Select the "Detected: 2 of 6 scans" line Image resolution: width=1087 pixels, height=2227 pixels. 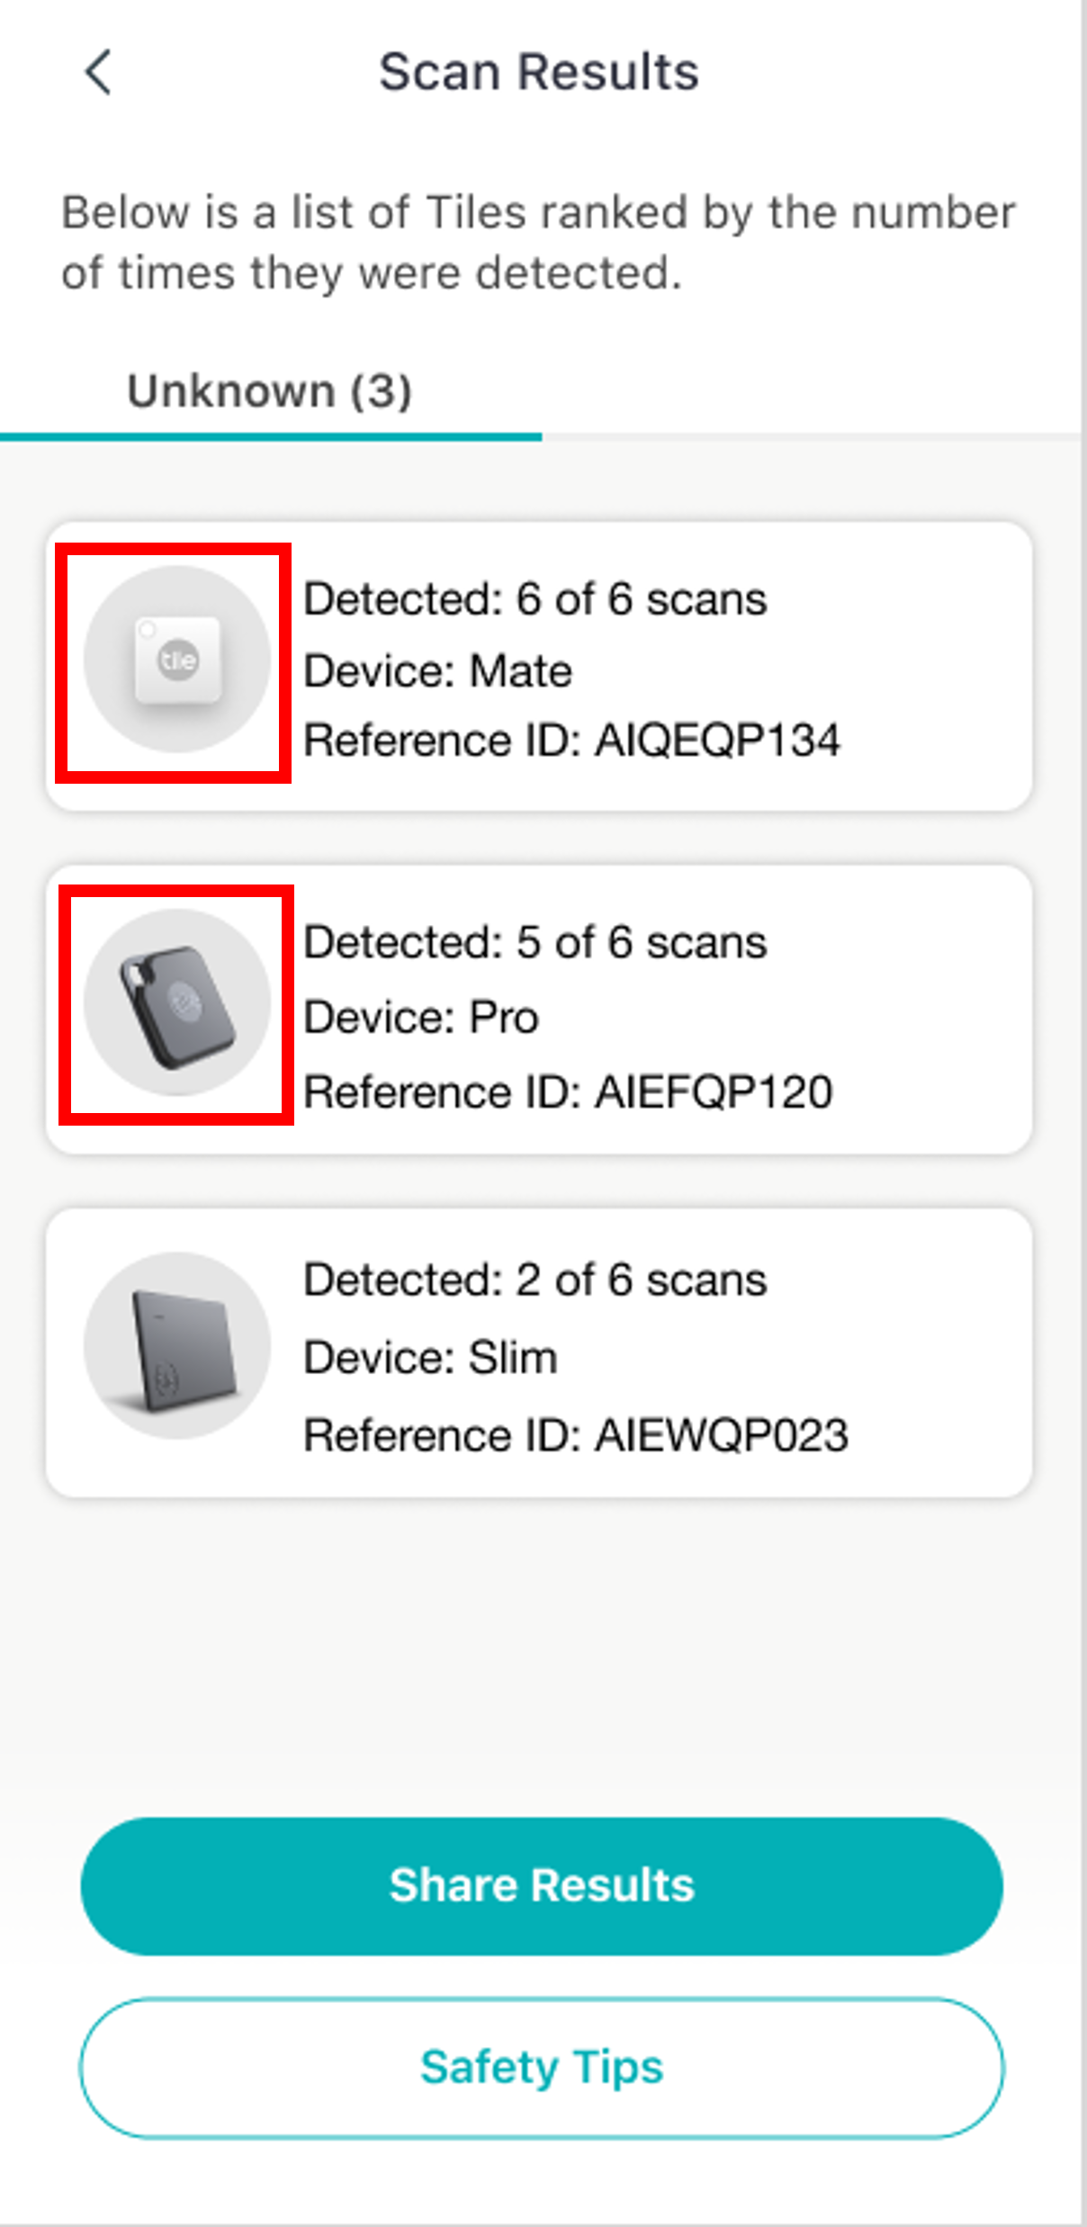pos(535,1280)
